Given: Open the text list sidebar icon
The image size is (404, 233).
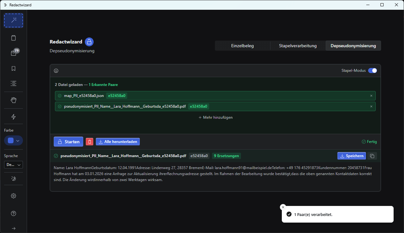Looking at the screenshot, I should (14, 83).
